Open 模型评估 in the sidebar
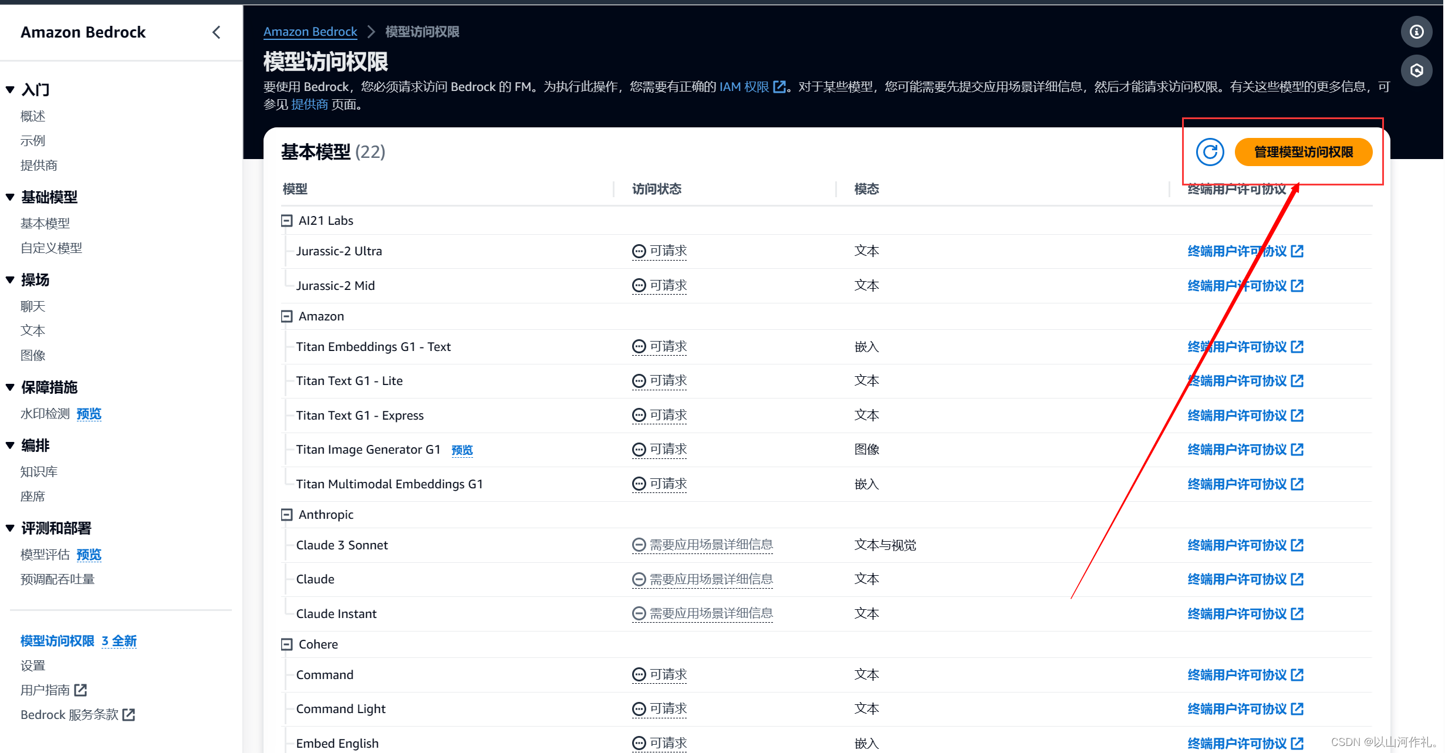Image resolution: width=1445 pixels, height=753 pixels. [x=45, y=555]
